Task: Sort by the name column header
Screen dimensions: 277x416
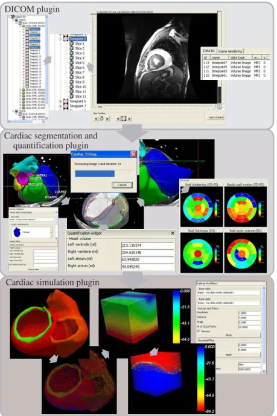Action: [x=219, y=57]
